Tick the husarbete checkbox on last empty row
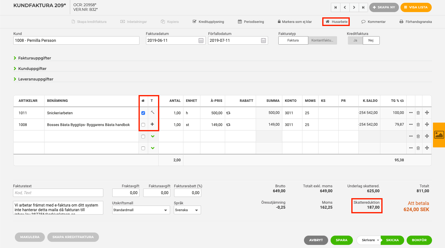This screenshot has height=248, width=445. (x=143, y=148)
